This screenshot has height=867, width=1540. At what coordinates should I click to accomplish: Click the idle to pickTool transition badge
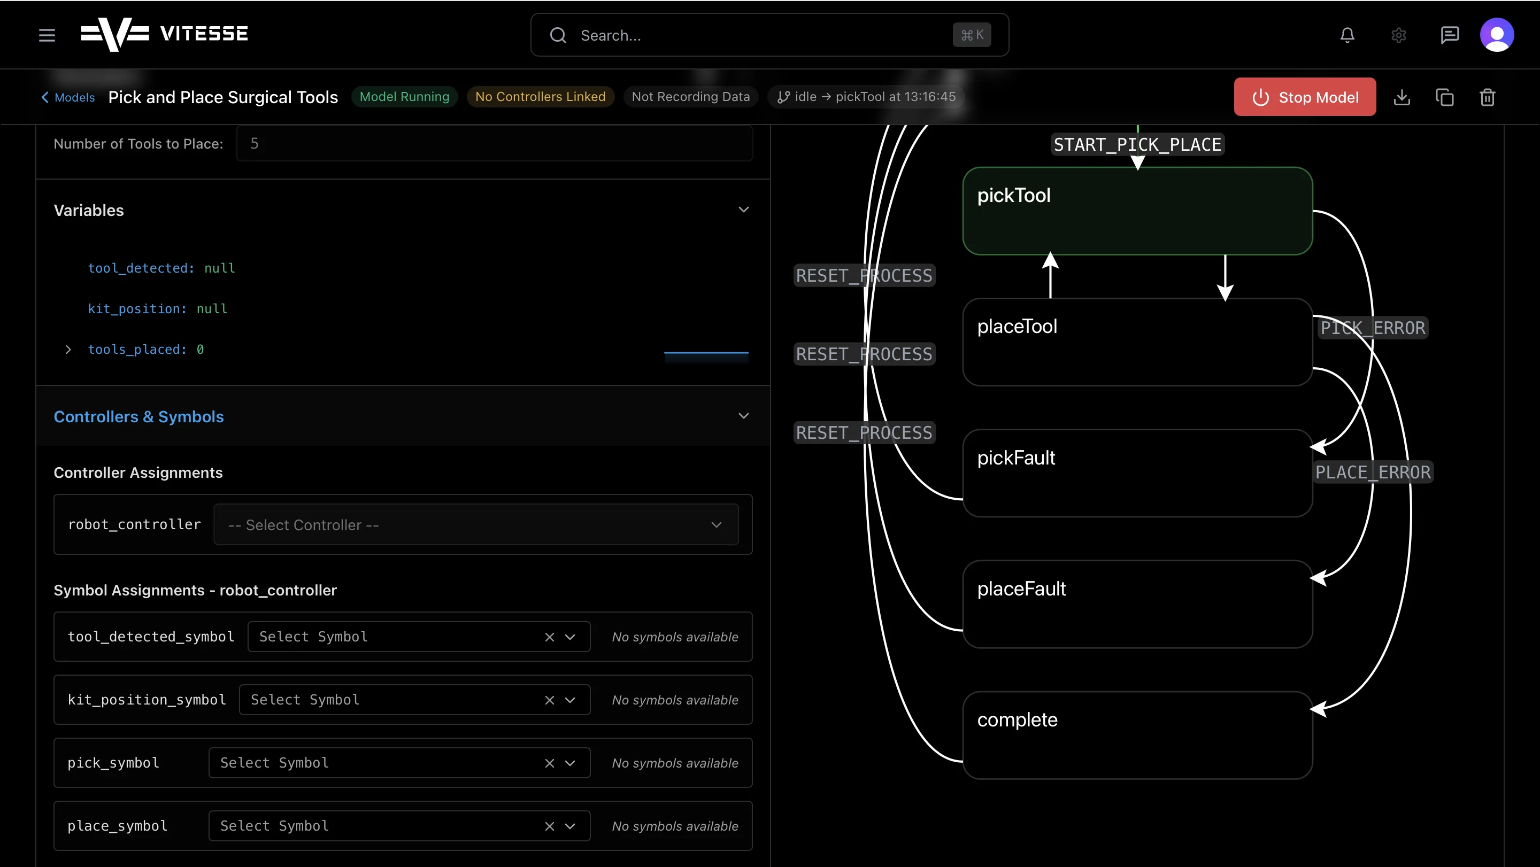tap(866, 97)
